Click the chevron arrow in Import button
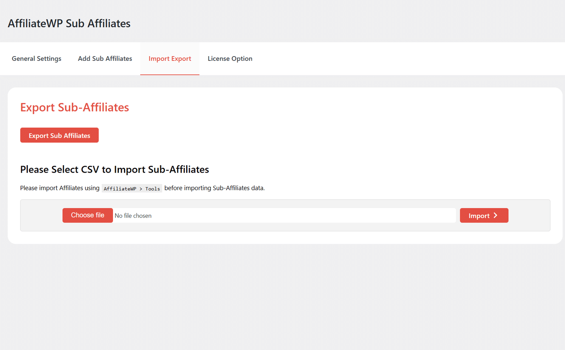This screenshot has height=350, width=565. (x=495, y=215)
